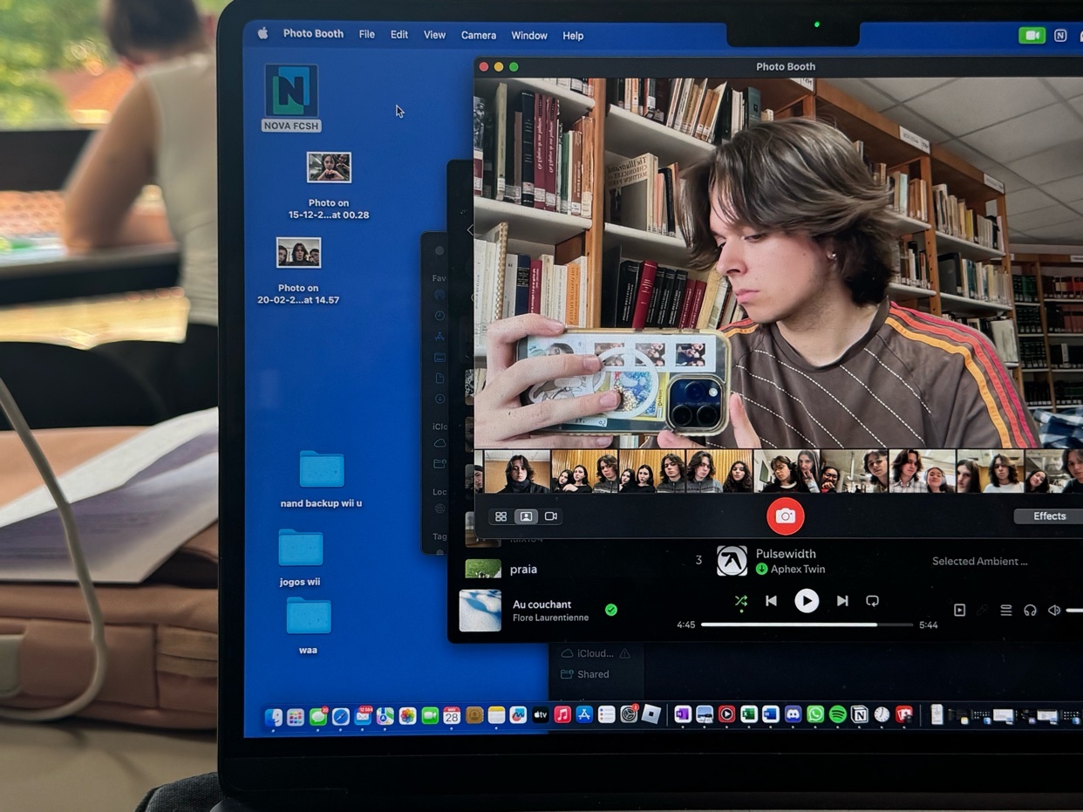Open Apple TV from the Dock

coord(541,715)
